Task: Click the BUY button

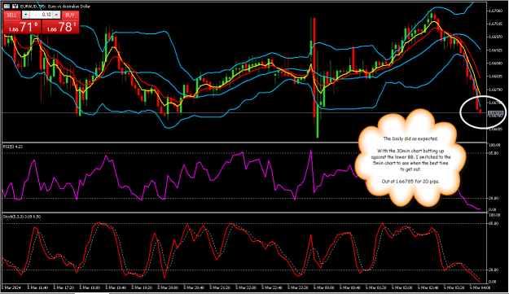Action: click(70, 15)
